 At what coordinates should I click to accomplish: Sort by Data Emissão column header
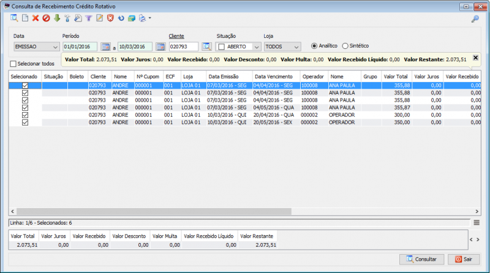229,77
